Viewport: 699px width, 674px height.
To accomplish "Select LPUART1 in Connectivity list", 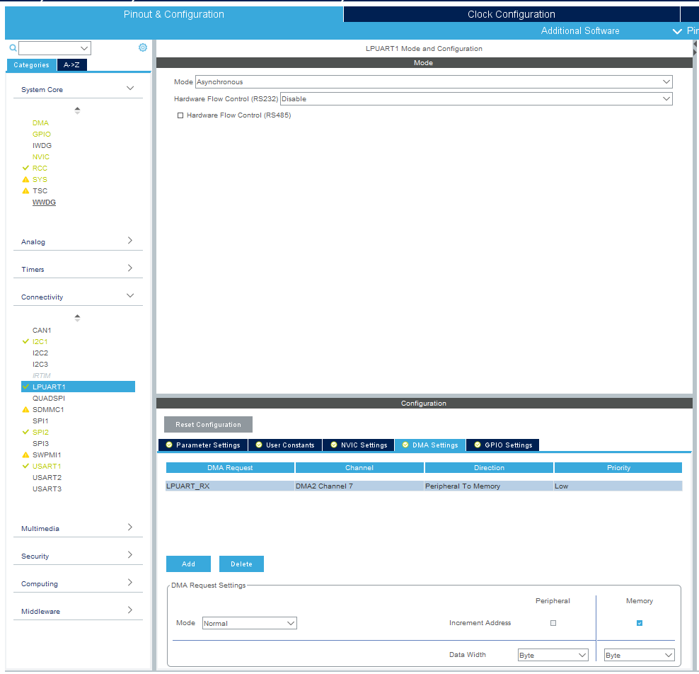I will (78, 387).
